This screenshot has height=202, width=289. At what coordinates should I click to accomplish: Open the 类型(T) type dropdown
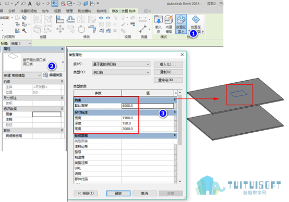click(121, 72)
